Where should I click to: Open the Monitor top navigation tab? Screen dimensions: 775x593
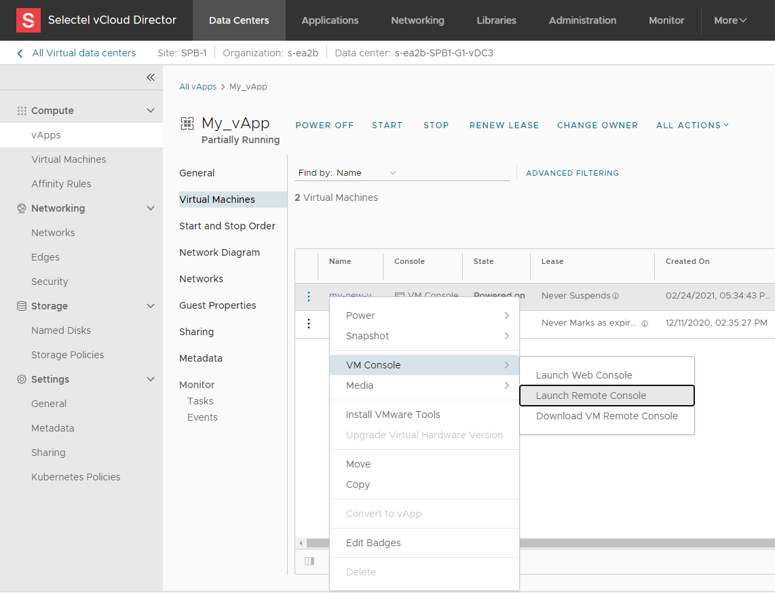coord(666,20)
